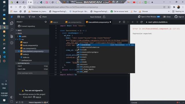Open Windows taskbar search
This screenshot has width=185, height=104.
click(x=4, y=6)
